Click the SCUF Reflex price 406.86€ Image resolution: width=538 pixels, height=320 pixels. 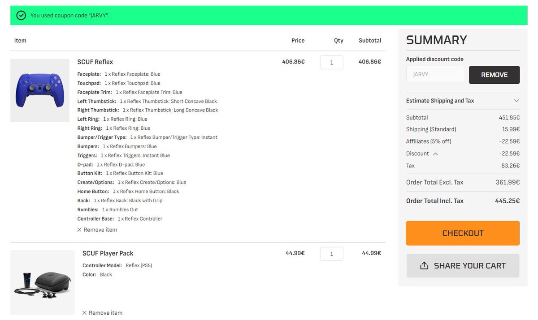293,62
